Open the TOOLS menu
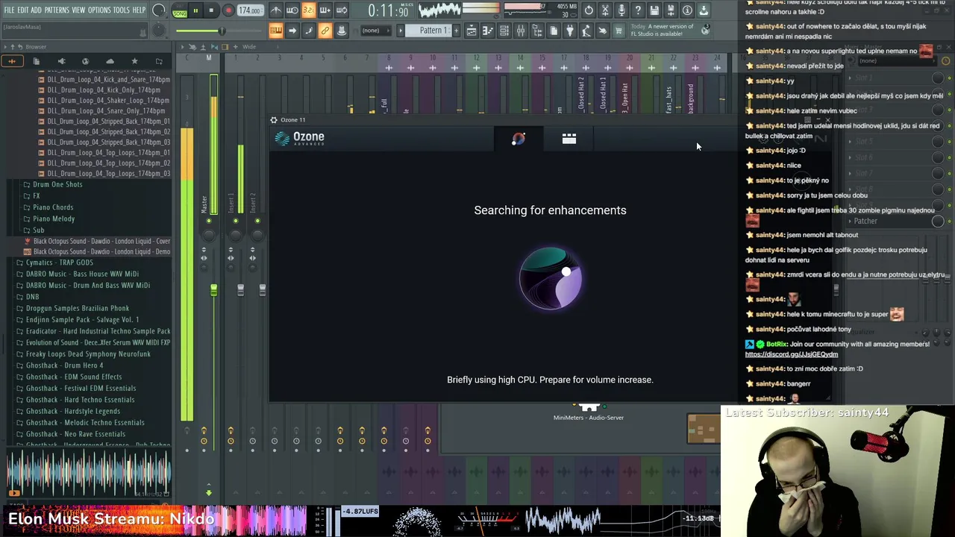Image resolution: width=955 pixels, height=537 pixels. 121,10
